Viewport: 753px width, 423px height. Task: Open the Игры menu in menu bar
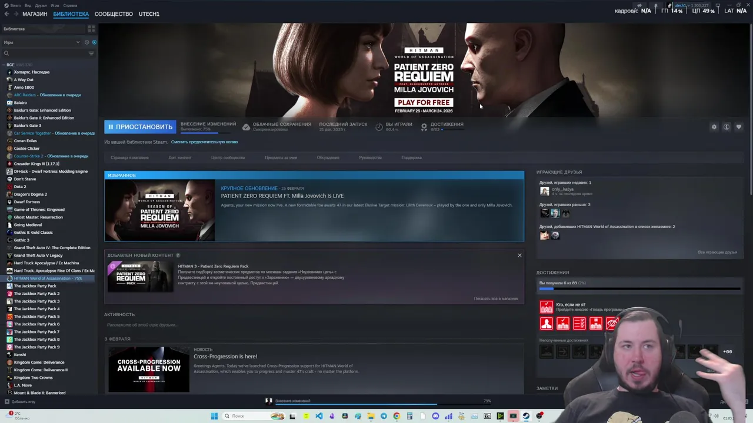pyautogui.click(x=55, y=5)
